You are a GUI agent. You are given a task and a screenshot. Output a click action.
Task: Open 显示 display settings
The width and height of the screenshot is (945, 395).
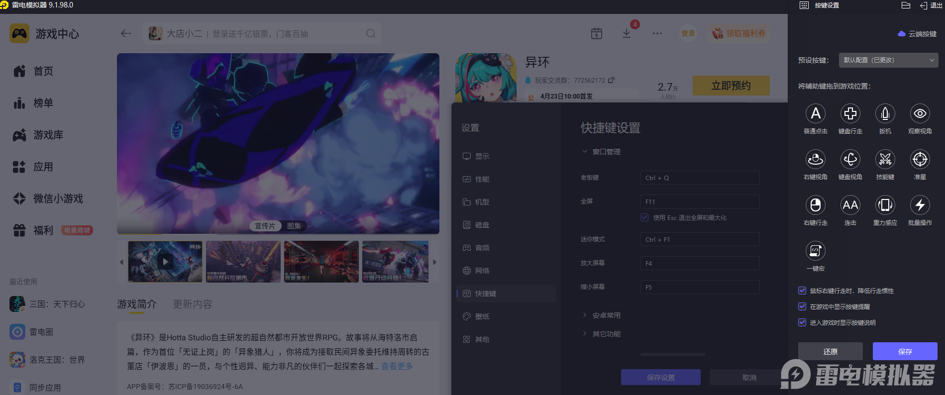(506, 156)
